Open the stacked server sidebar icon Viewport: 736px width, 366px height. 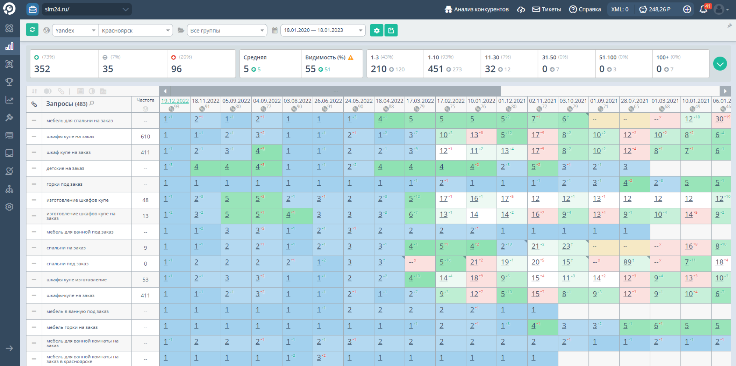click(10, 135)
